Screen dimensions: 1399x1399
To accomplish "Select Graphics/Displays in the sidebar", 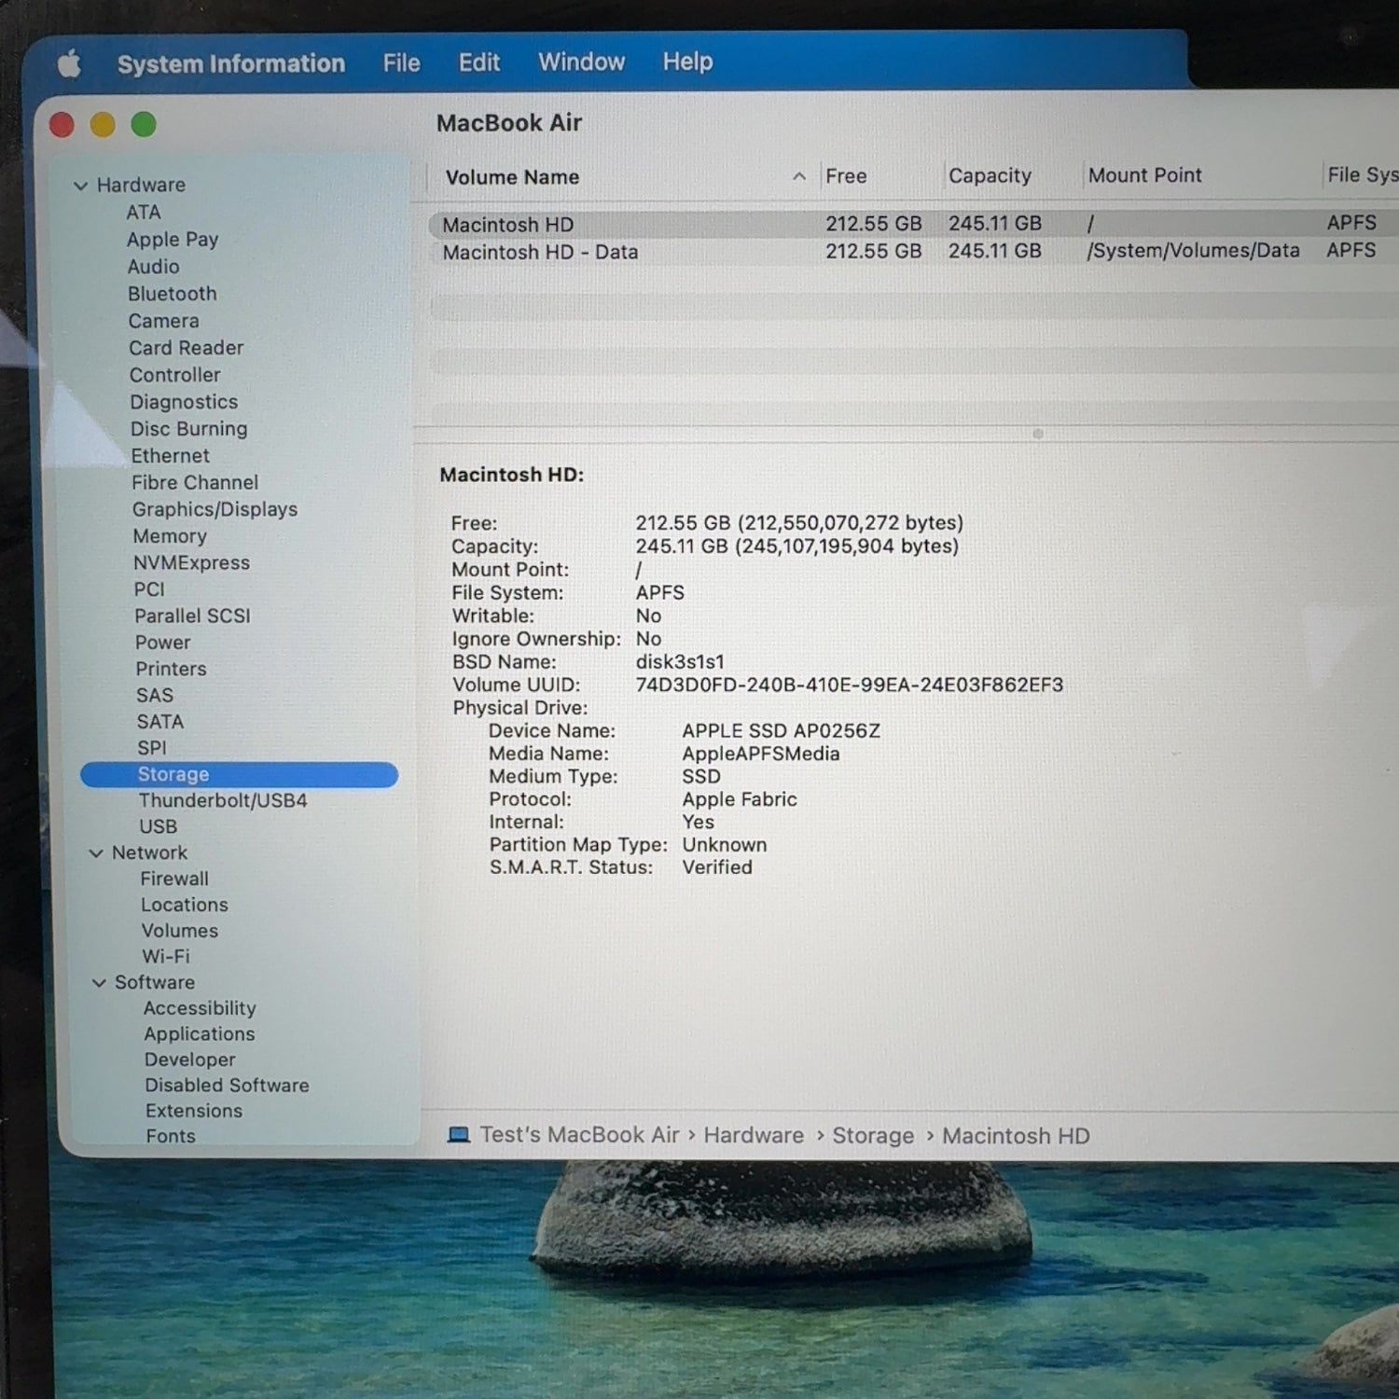I will pyautogui.click(x=215, y=510).
